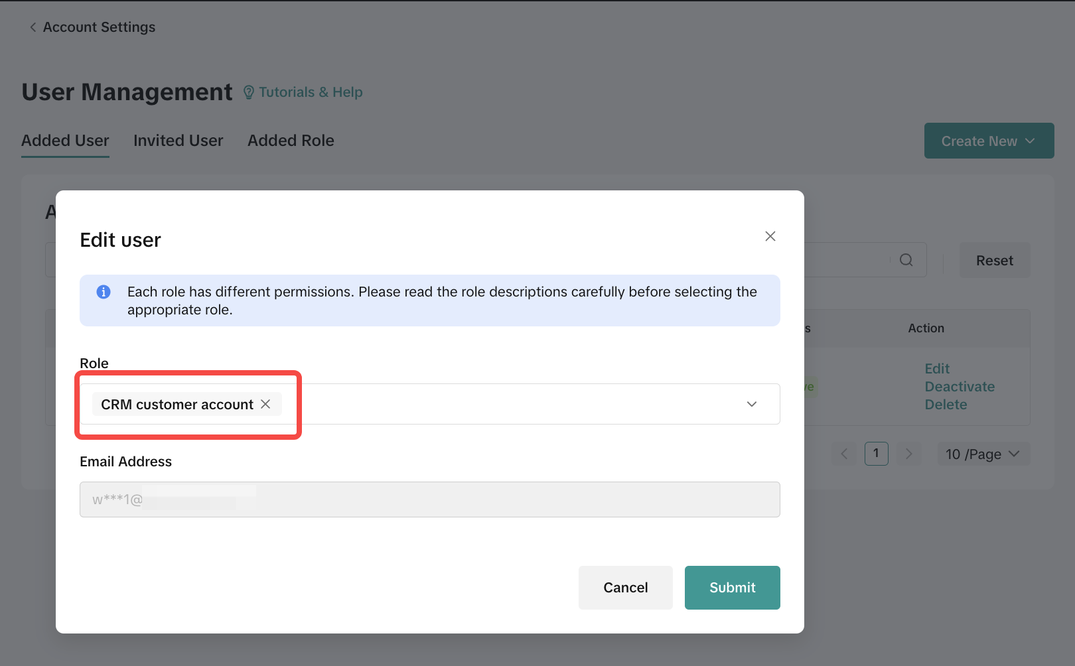Switch to the Added Role tab
Screen dimensions: 1075x666
291,141
